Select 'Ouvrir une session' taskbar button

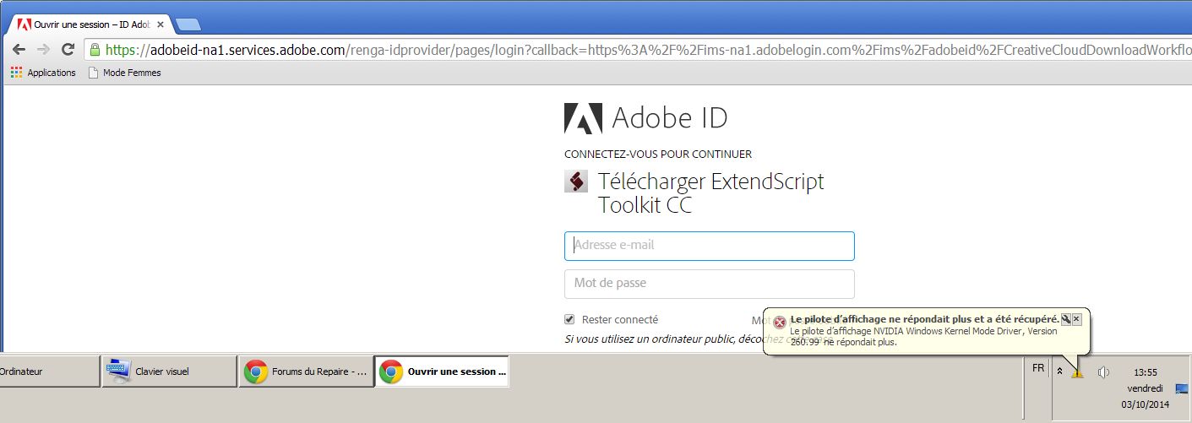(x=442, y=371)
